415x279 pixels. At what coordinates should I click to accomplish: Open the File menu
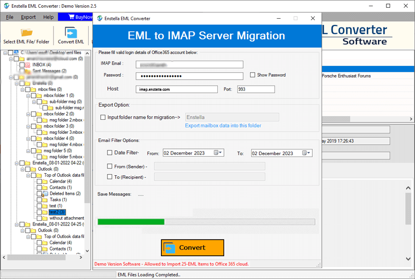(9, 17)
